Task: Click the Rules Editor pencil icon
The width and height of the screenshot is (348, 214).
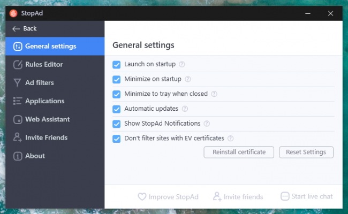Action: tap(18, 65)
